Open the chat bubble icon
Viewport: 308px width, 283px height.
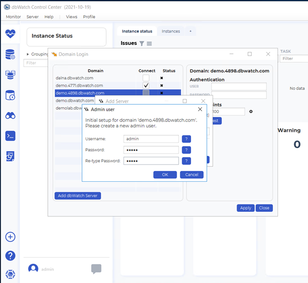pyautogui.click(x=96, y=269)
